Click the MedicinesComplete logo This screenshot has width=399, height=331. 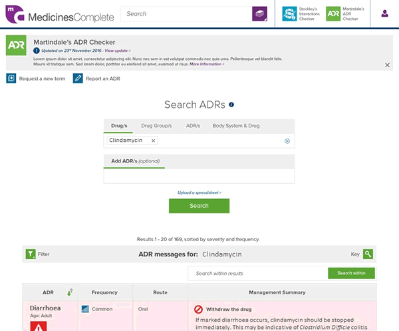(60, 15)
